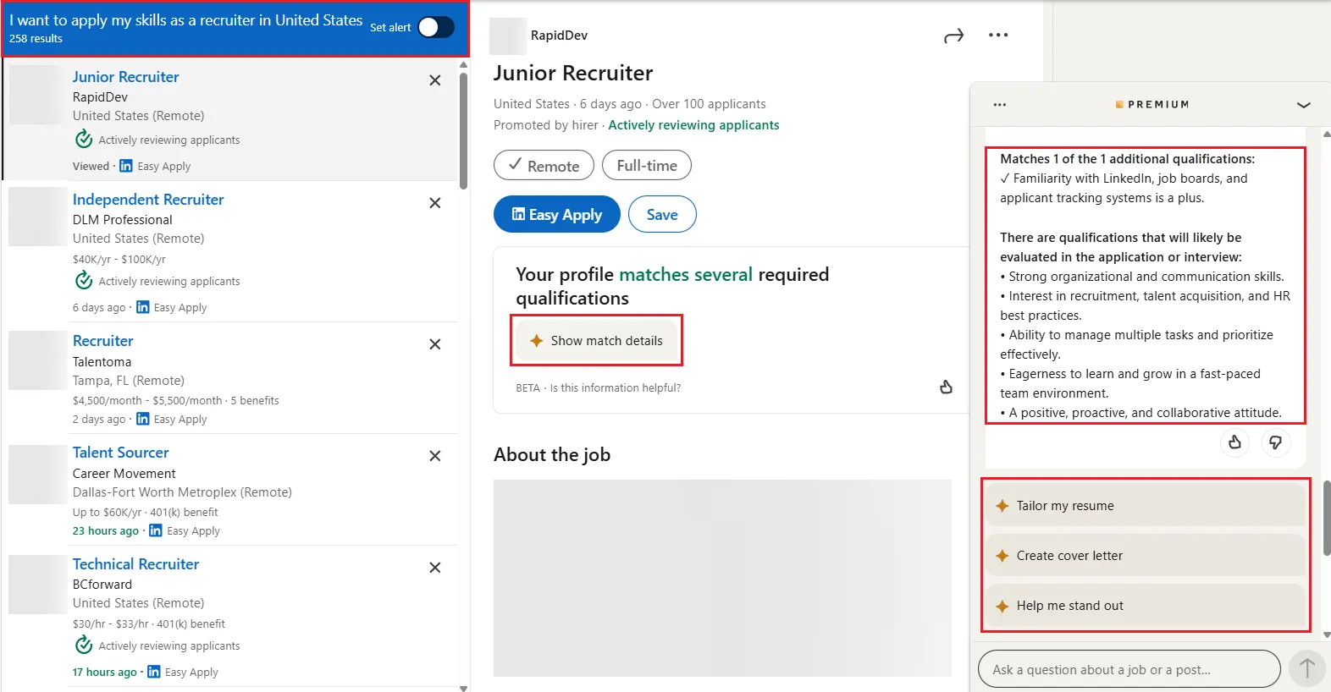
Task: Select the Full-time tag pill
Action: 647,166
